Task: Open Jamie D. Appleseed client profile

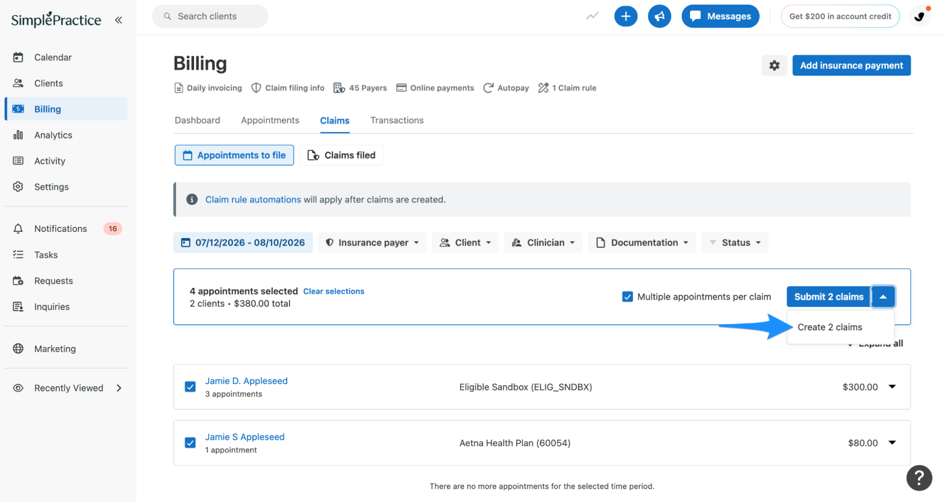Action: 246,381
